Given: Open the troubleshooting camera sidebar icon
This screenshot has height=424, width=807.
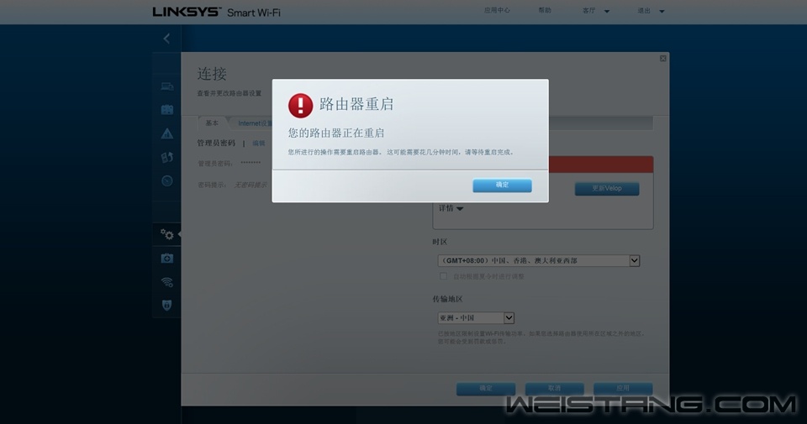Looking at the screenshot, I should point(167,259).
